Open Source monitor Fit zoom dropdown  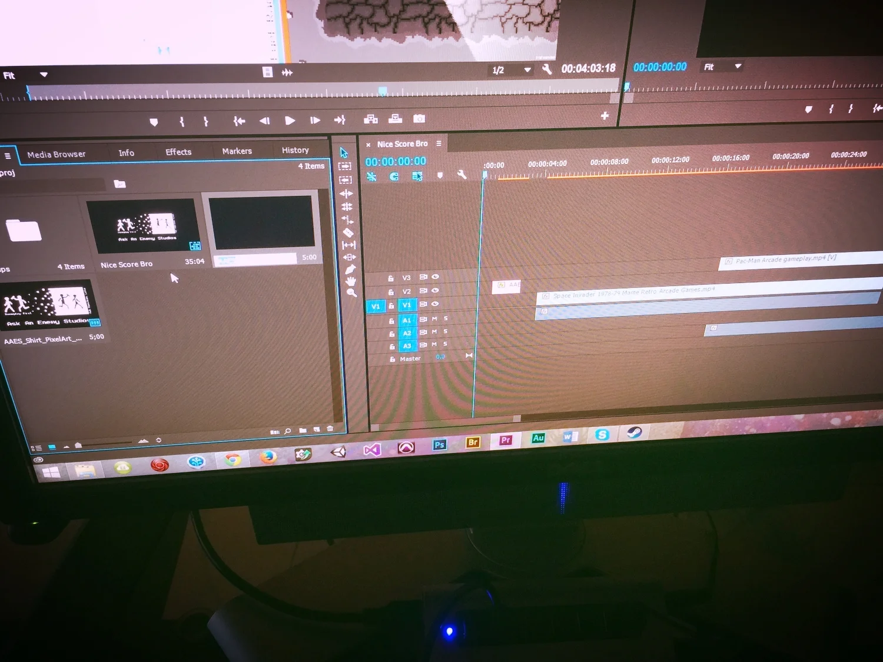pyautogui.click(x=25, y=75)
